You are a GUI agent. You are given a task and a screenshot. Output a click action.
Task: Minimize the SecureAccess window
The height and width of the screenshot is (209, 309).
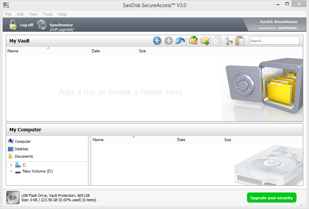pos(278,4)
